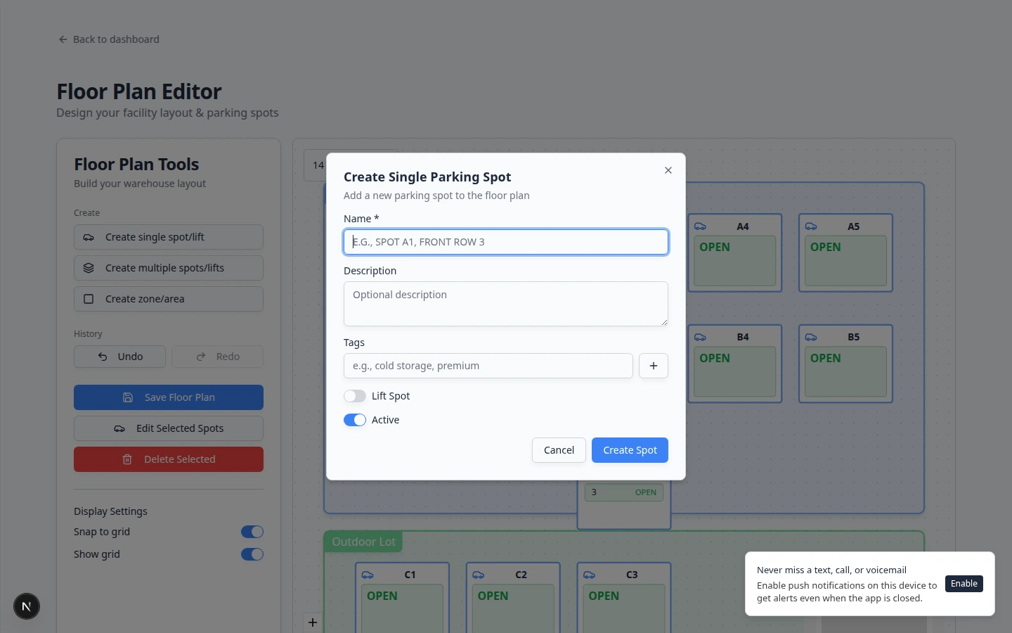Image resolution: width=1012 pixels, height=633 pixels.
Task: Click the Tags input field
Action: [x=488, y=366]
